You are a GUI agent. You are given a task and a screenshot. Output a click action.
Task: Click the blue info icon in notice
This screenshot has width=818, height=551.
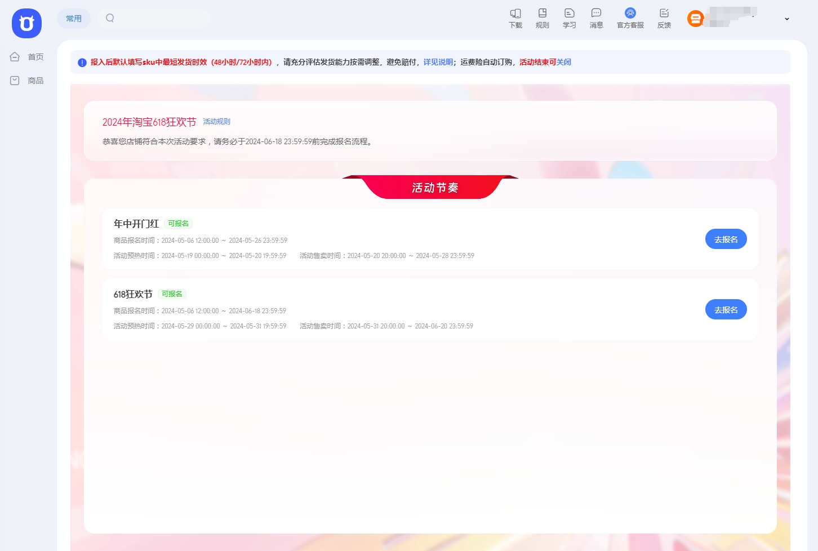(82, 63)
